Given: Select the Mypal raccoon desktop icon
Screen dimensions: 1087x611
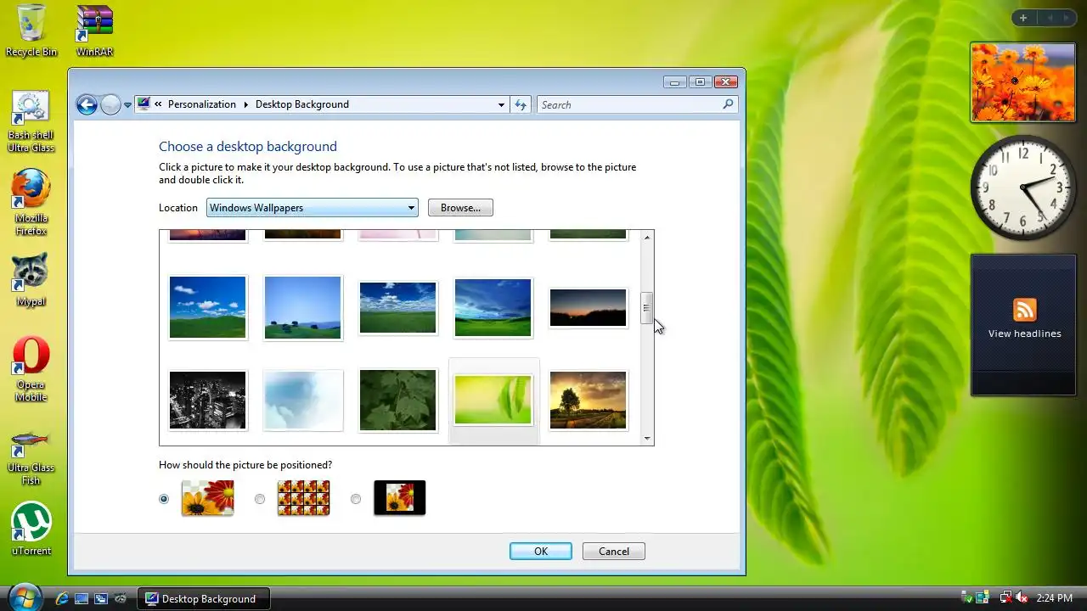Looking at the screenshot, I should [x=31, y=280].
